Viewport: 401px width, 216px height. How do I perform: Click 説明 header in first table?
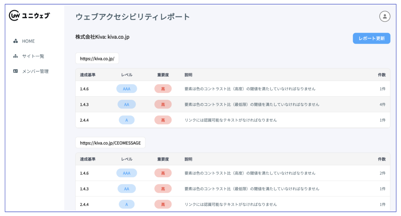coord(188,75)
